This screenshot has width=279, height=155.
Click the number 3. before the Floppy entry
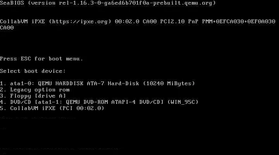click(x=3, y=96)
